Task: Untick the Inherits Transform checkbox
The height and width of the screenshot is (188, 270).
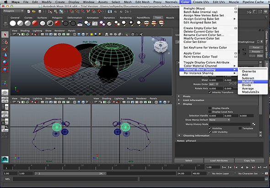Action: point(210,92)
